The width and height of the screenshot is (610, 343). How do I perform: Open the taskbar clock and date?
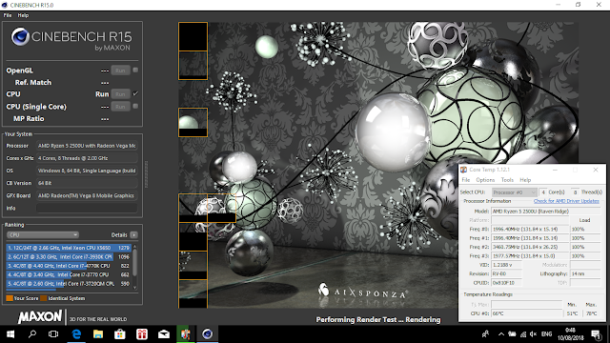[x=570, y=334]
